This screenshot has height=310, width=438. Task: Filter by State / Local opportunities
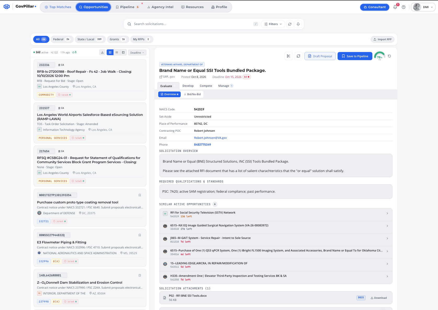pos(90,39)
